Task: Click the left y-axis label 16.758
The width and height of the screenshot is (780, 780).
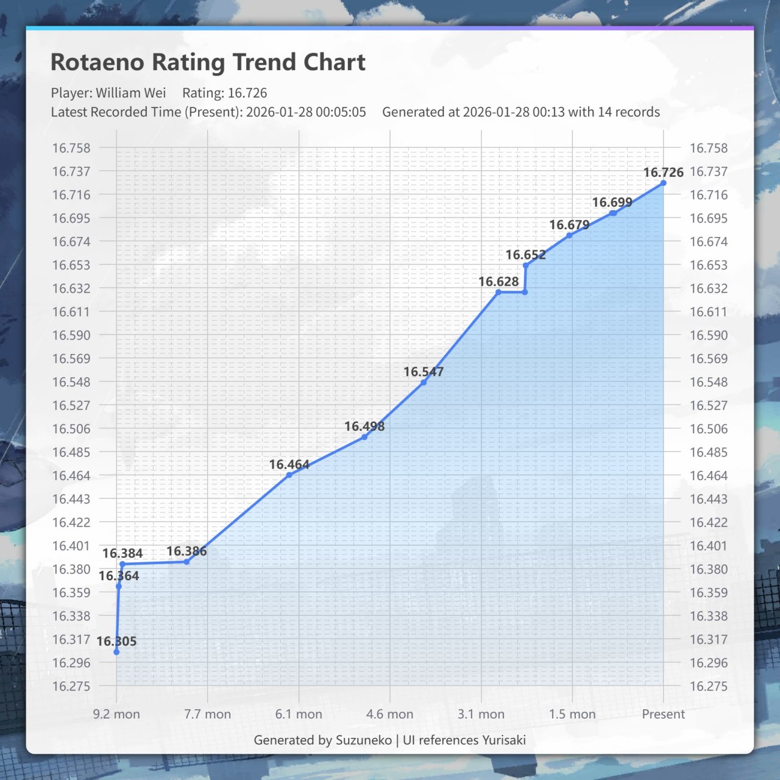Action: (71, 148)
